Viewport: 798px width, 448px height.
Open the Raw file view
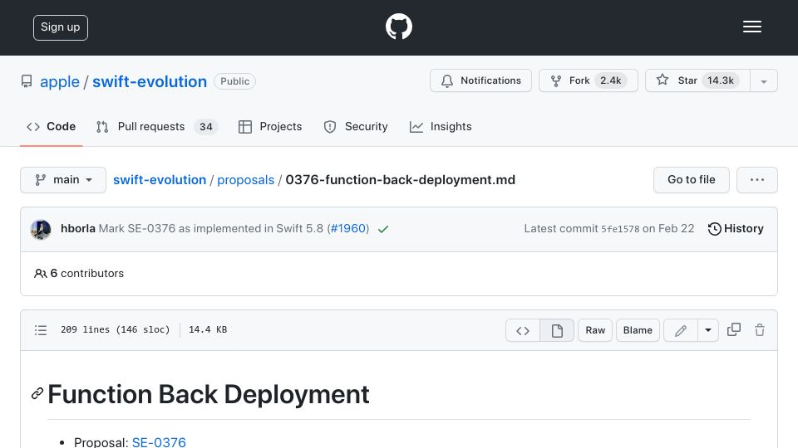[595, 331]
